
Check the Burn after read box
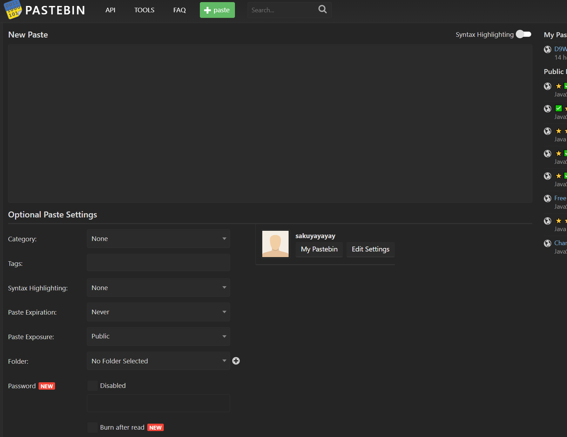pyautogui.click(x=93, y=428)
